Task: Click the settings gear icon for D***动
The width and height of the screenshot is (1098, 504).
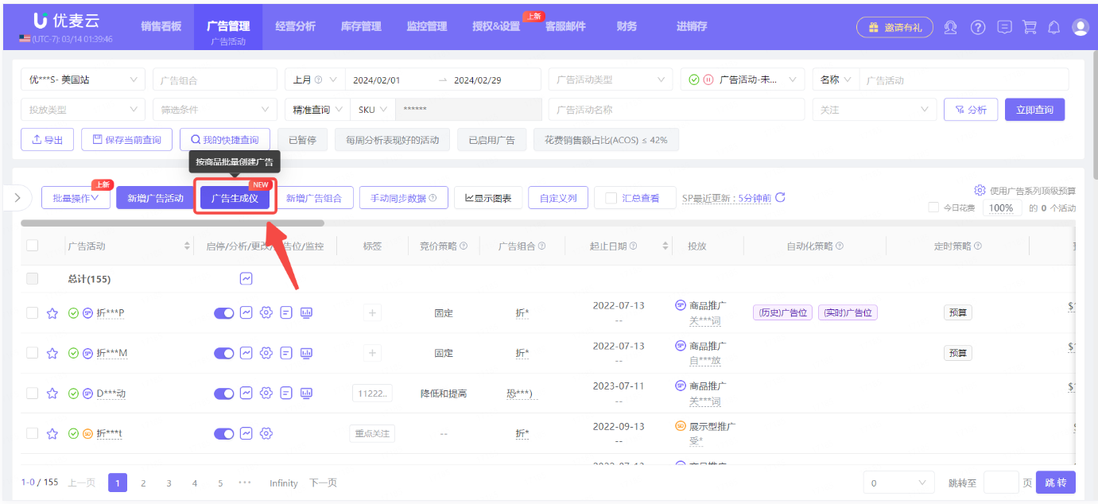Action: point(266,392)
